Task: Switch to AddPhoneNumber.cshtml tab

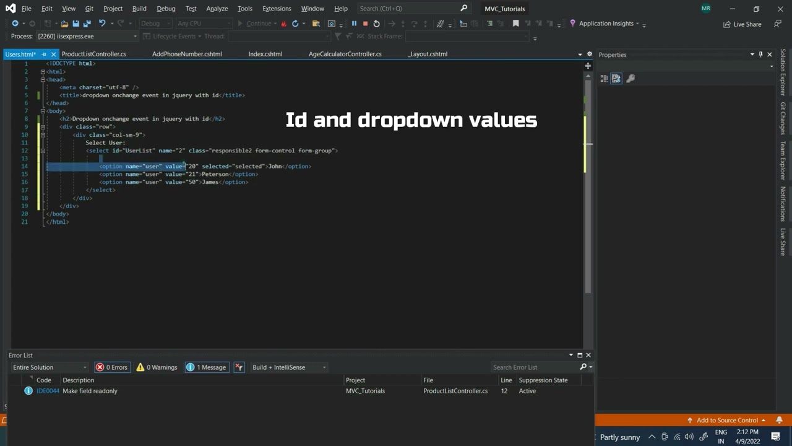Action: point(187,54)
